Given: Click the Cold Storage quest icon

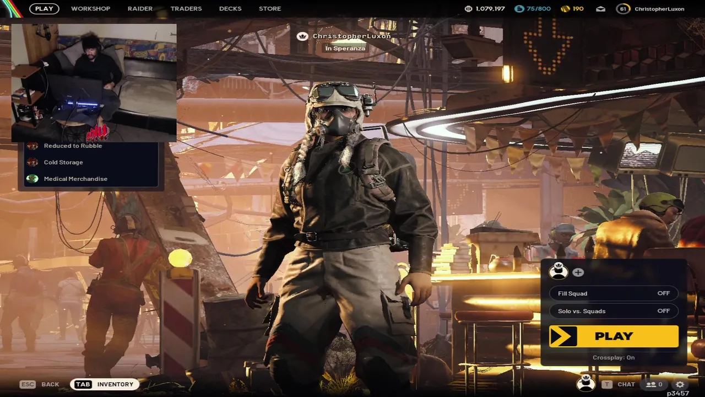Looking at the screenshot, I should [32, 162].
